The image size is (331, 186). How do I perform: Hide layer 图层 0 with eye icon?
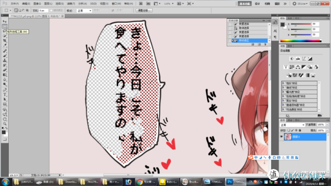click(281, 137)
